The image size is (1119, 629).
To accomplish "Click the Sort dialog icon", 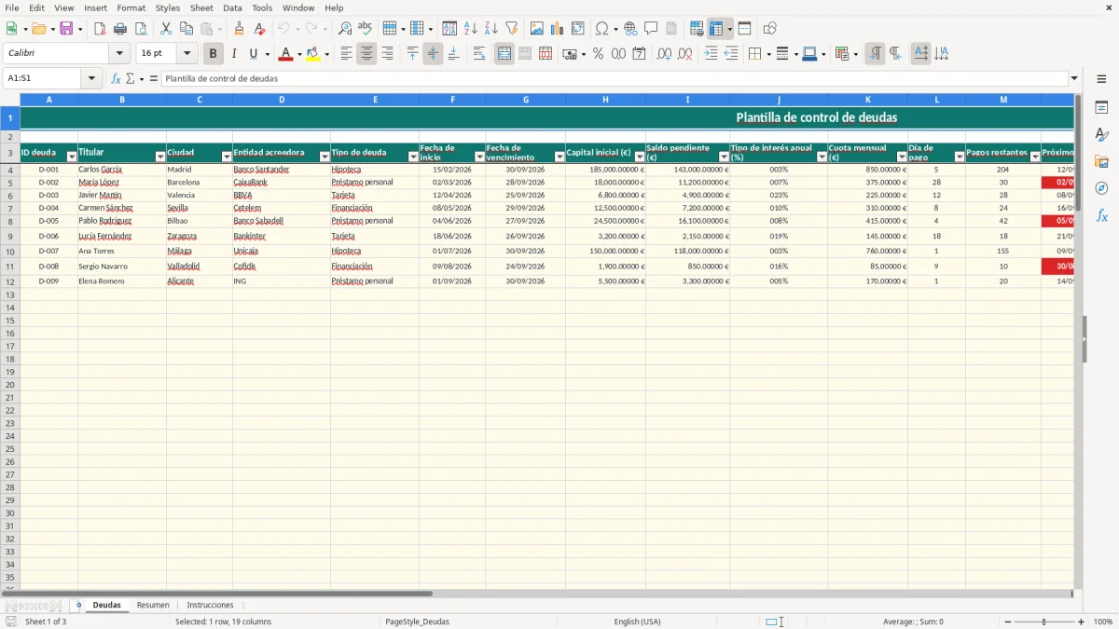I will [x=449, y=29].
